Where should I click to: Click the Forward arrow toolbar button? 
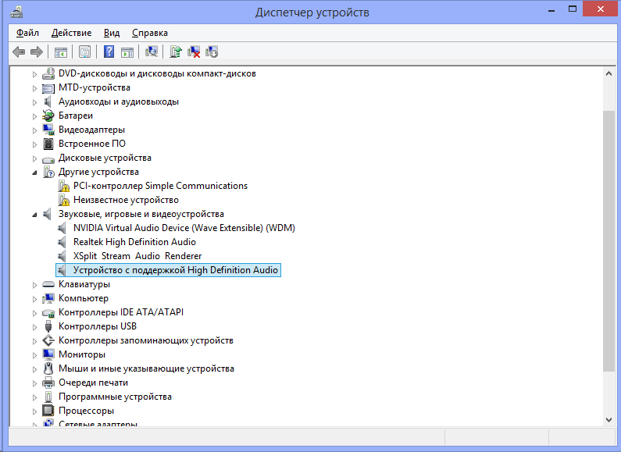(36, 52)
